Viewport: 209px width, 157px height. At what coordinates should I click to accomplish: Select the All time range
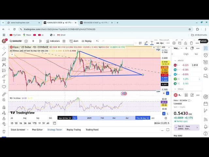tap(48, 123)
